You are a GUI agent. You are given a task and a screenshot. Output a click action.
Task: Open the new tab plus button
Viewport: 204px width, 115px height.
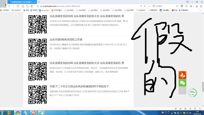[39, 2]
